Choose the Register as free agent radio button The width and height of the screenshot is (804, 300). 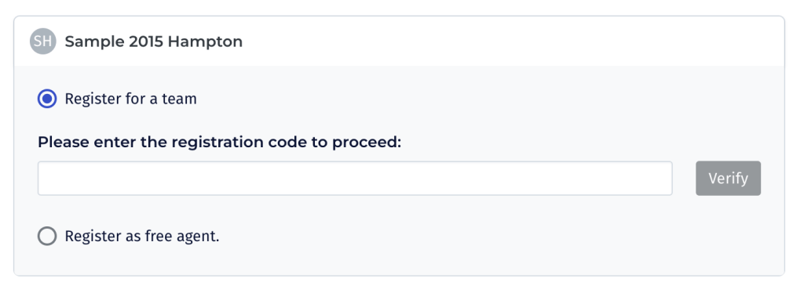(47, 236)
